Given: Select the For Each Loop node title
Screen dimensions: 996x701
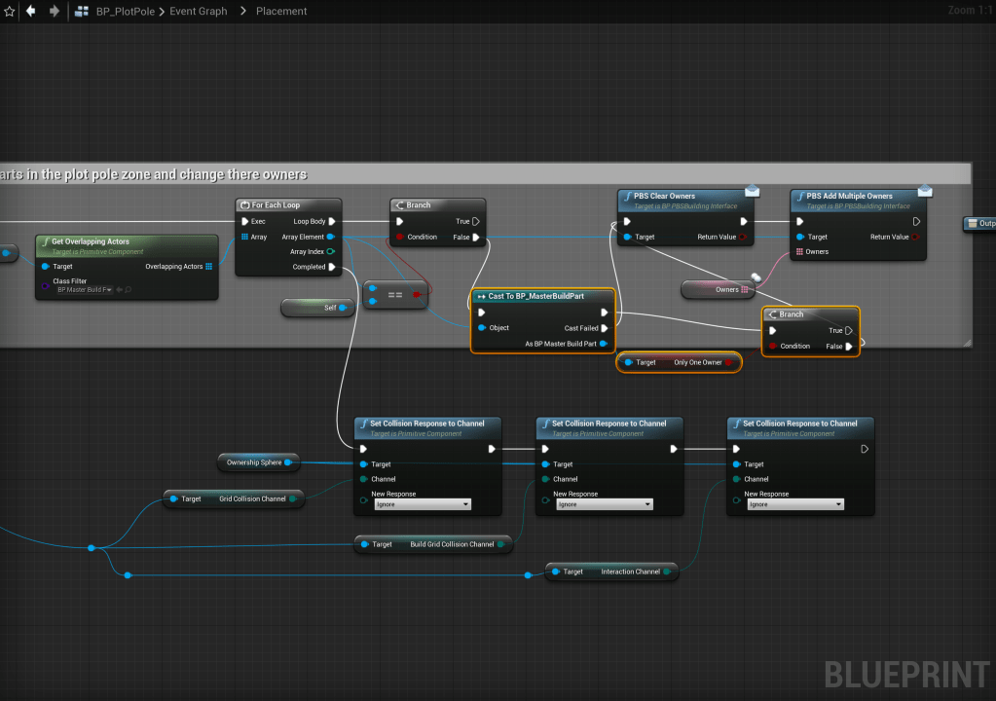Looking at the screenshot, I should point(277,205).
